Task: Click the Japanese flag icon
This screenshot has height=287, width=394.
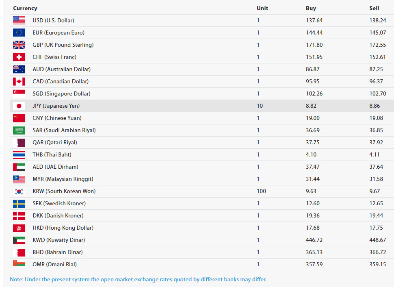Action: tap(19, 106)
